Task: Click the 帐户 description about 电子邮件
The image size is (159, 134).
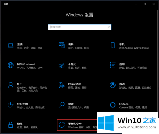Action: click(x=32, y=89)
